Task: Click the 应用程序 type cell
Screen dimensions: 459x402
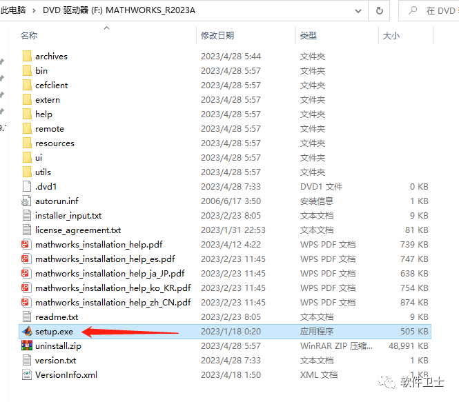Action: coord(317,332)
